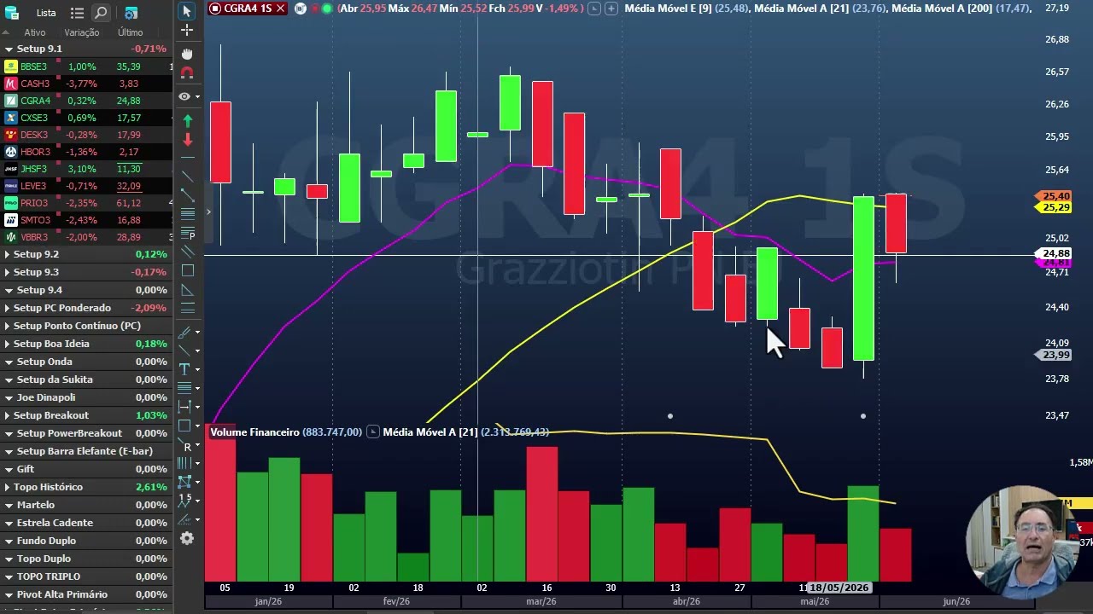1093x614 pixels.
Task: Collapse the Setup 9.1 group
Action: pyautogui.click(x=8, y=49)
